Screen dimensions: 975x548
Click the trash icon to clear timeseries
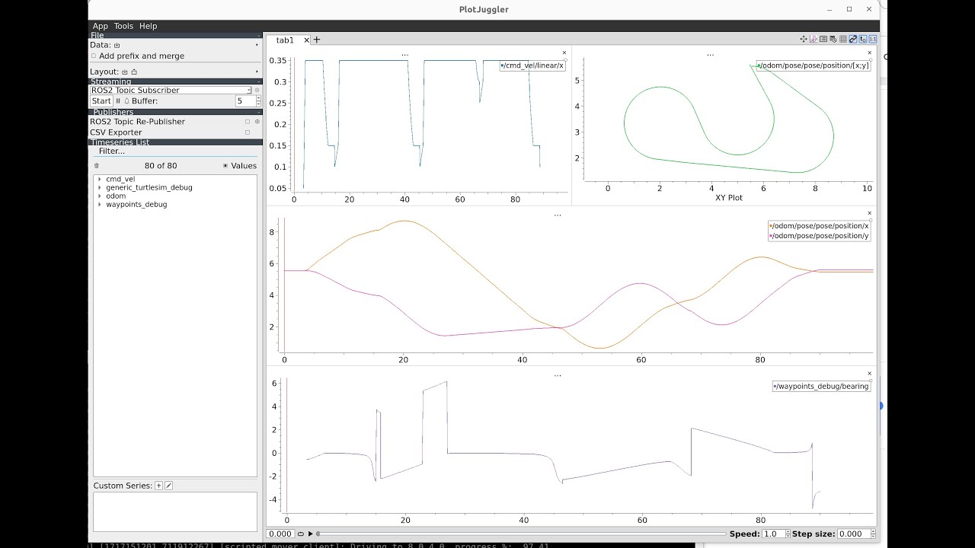[97, 166]
